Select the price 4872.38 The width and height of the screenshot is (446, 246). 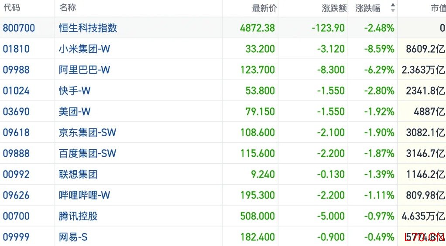point(257,28)
